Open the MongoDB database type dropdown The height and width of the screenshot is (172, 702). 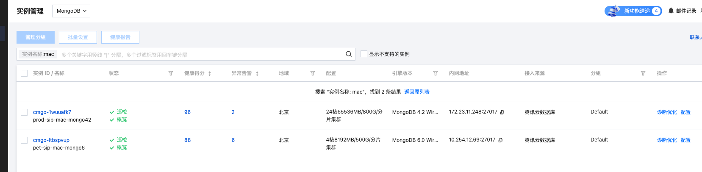pos(71,11)
